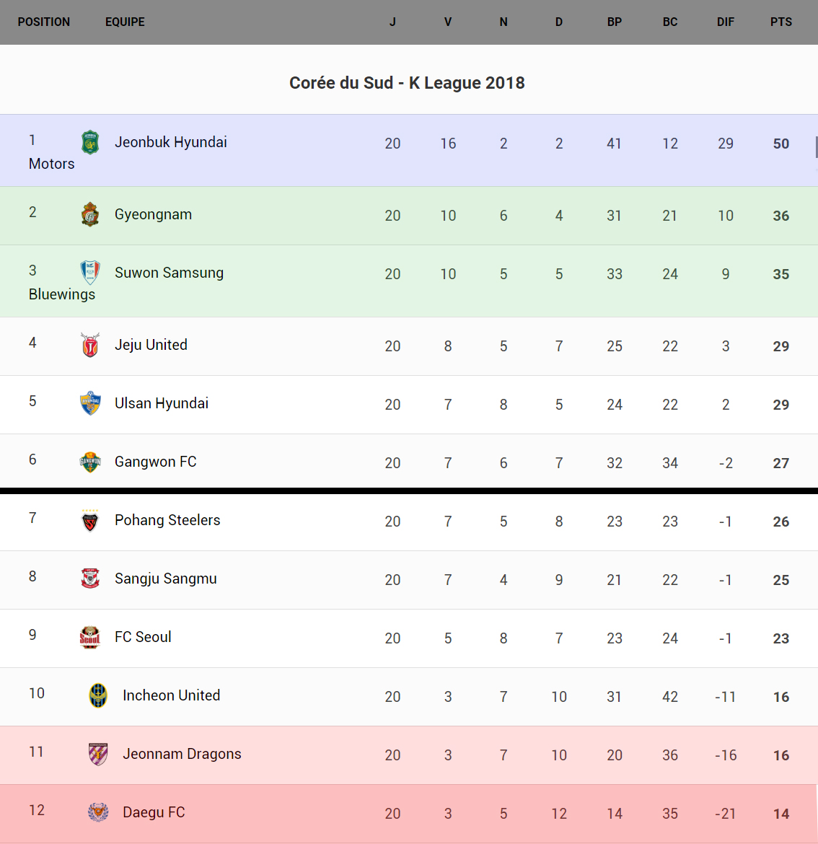The height and width of the screenshot is (844, 818).
Task: Click the Gyeongnam team logo
Action: [90, 214]
